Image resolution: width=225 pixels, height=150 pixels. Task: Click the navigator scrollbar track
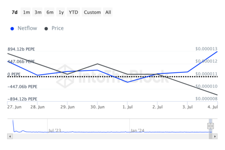tap(112, 136)
